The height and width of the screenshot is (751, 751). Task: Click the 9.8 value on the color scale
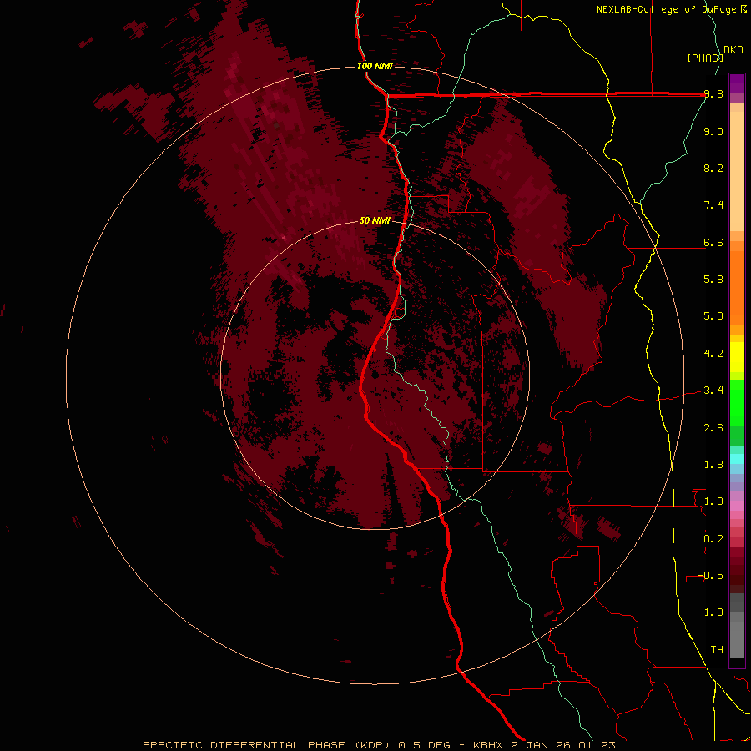pos(713,93)
